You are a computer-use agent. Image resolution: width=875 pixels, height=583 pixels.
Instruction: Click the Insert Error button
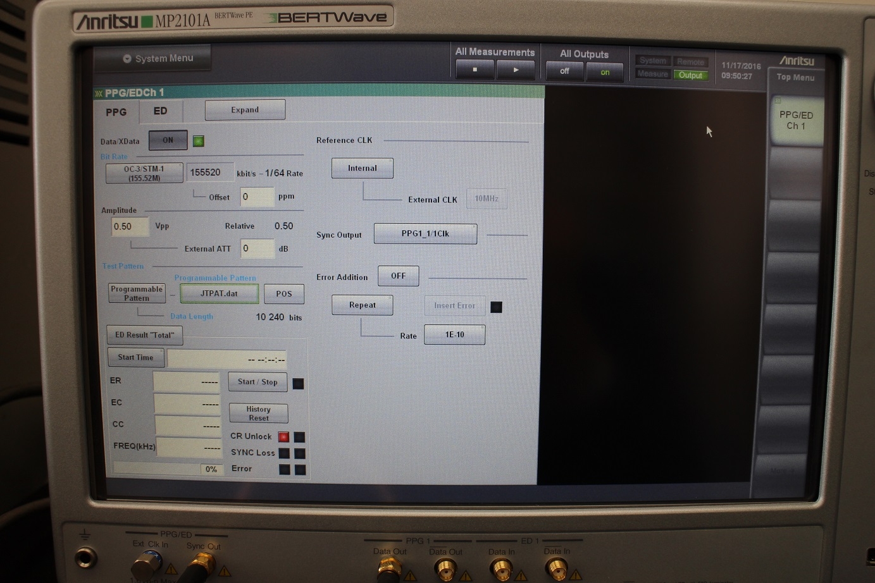coord(454,305)
